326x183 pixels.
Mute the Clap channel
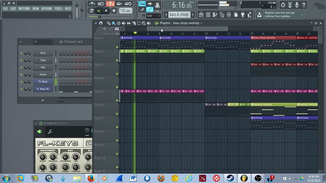[21, 60]
